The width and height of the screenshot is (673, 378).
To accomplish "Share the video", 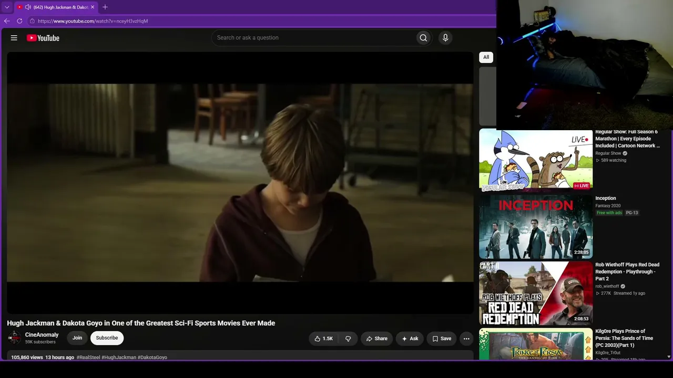I will tap(376, 339).
